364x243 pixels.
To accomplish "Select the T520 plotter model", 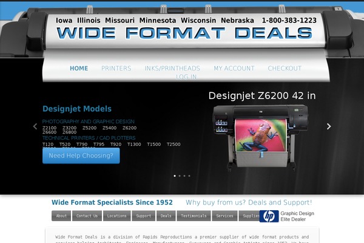I will [65, 144].
